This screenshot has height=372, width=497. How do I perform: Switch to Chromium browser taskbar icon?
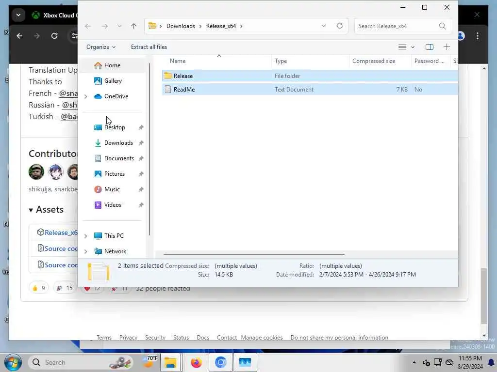point(221,362)
